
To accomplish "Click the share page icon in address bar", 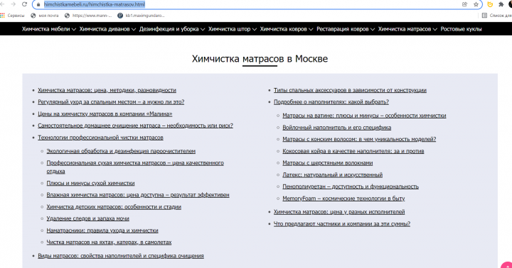I will (x=464, y=4).
